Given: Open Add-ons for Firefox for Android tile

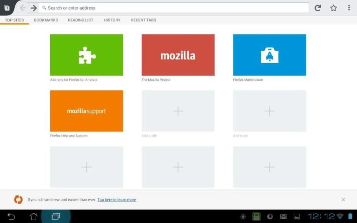Looking at the screenshot, I should (86, 55).
